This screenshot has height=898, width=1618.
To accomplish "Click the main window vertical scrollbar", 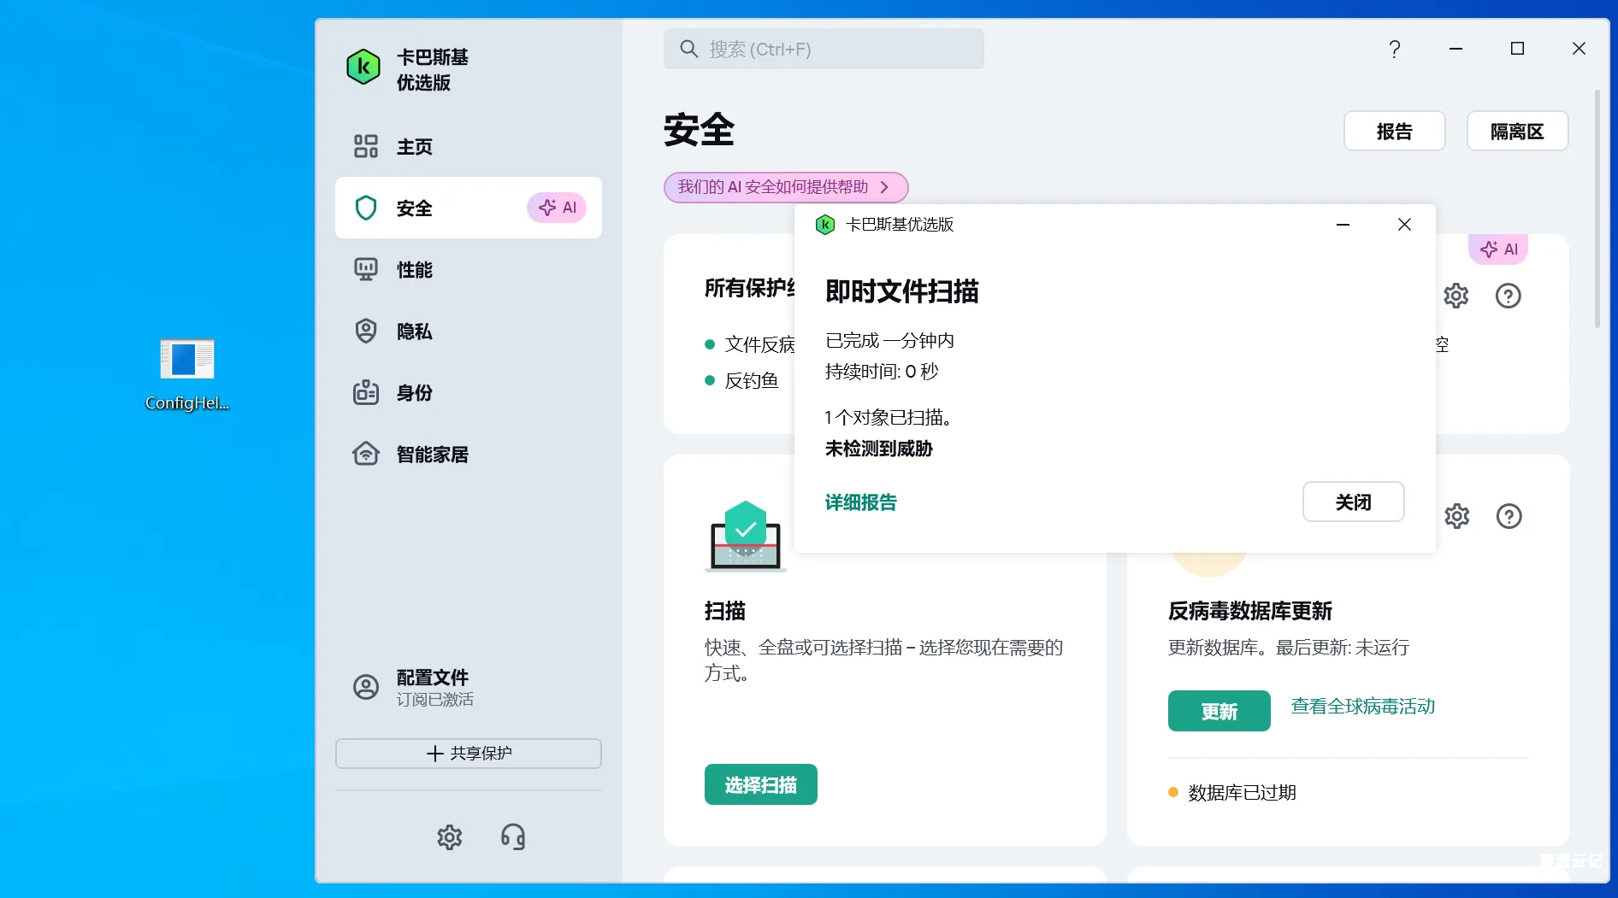I will 1597,209.
